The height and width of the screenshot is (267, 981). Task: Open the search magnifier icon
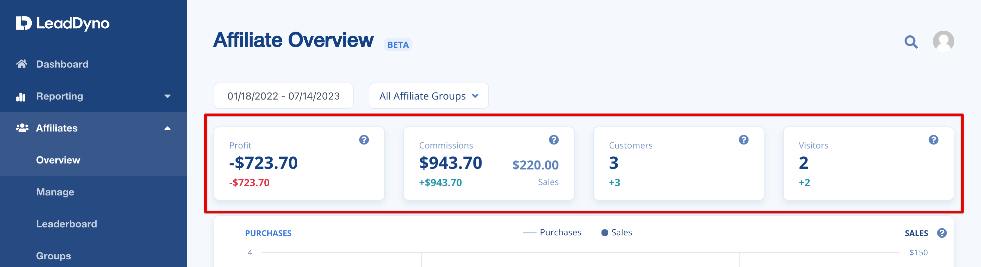tap(911, 42)
